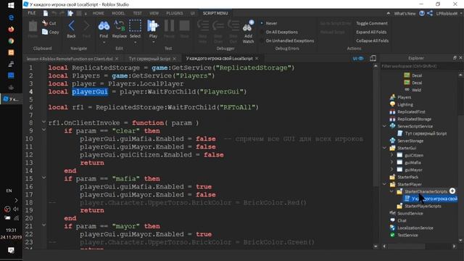Click Collapse All Folds
The width and height of the screenshot is (464, 261).
click(x=372, y=41)
